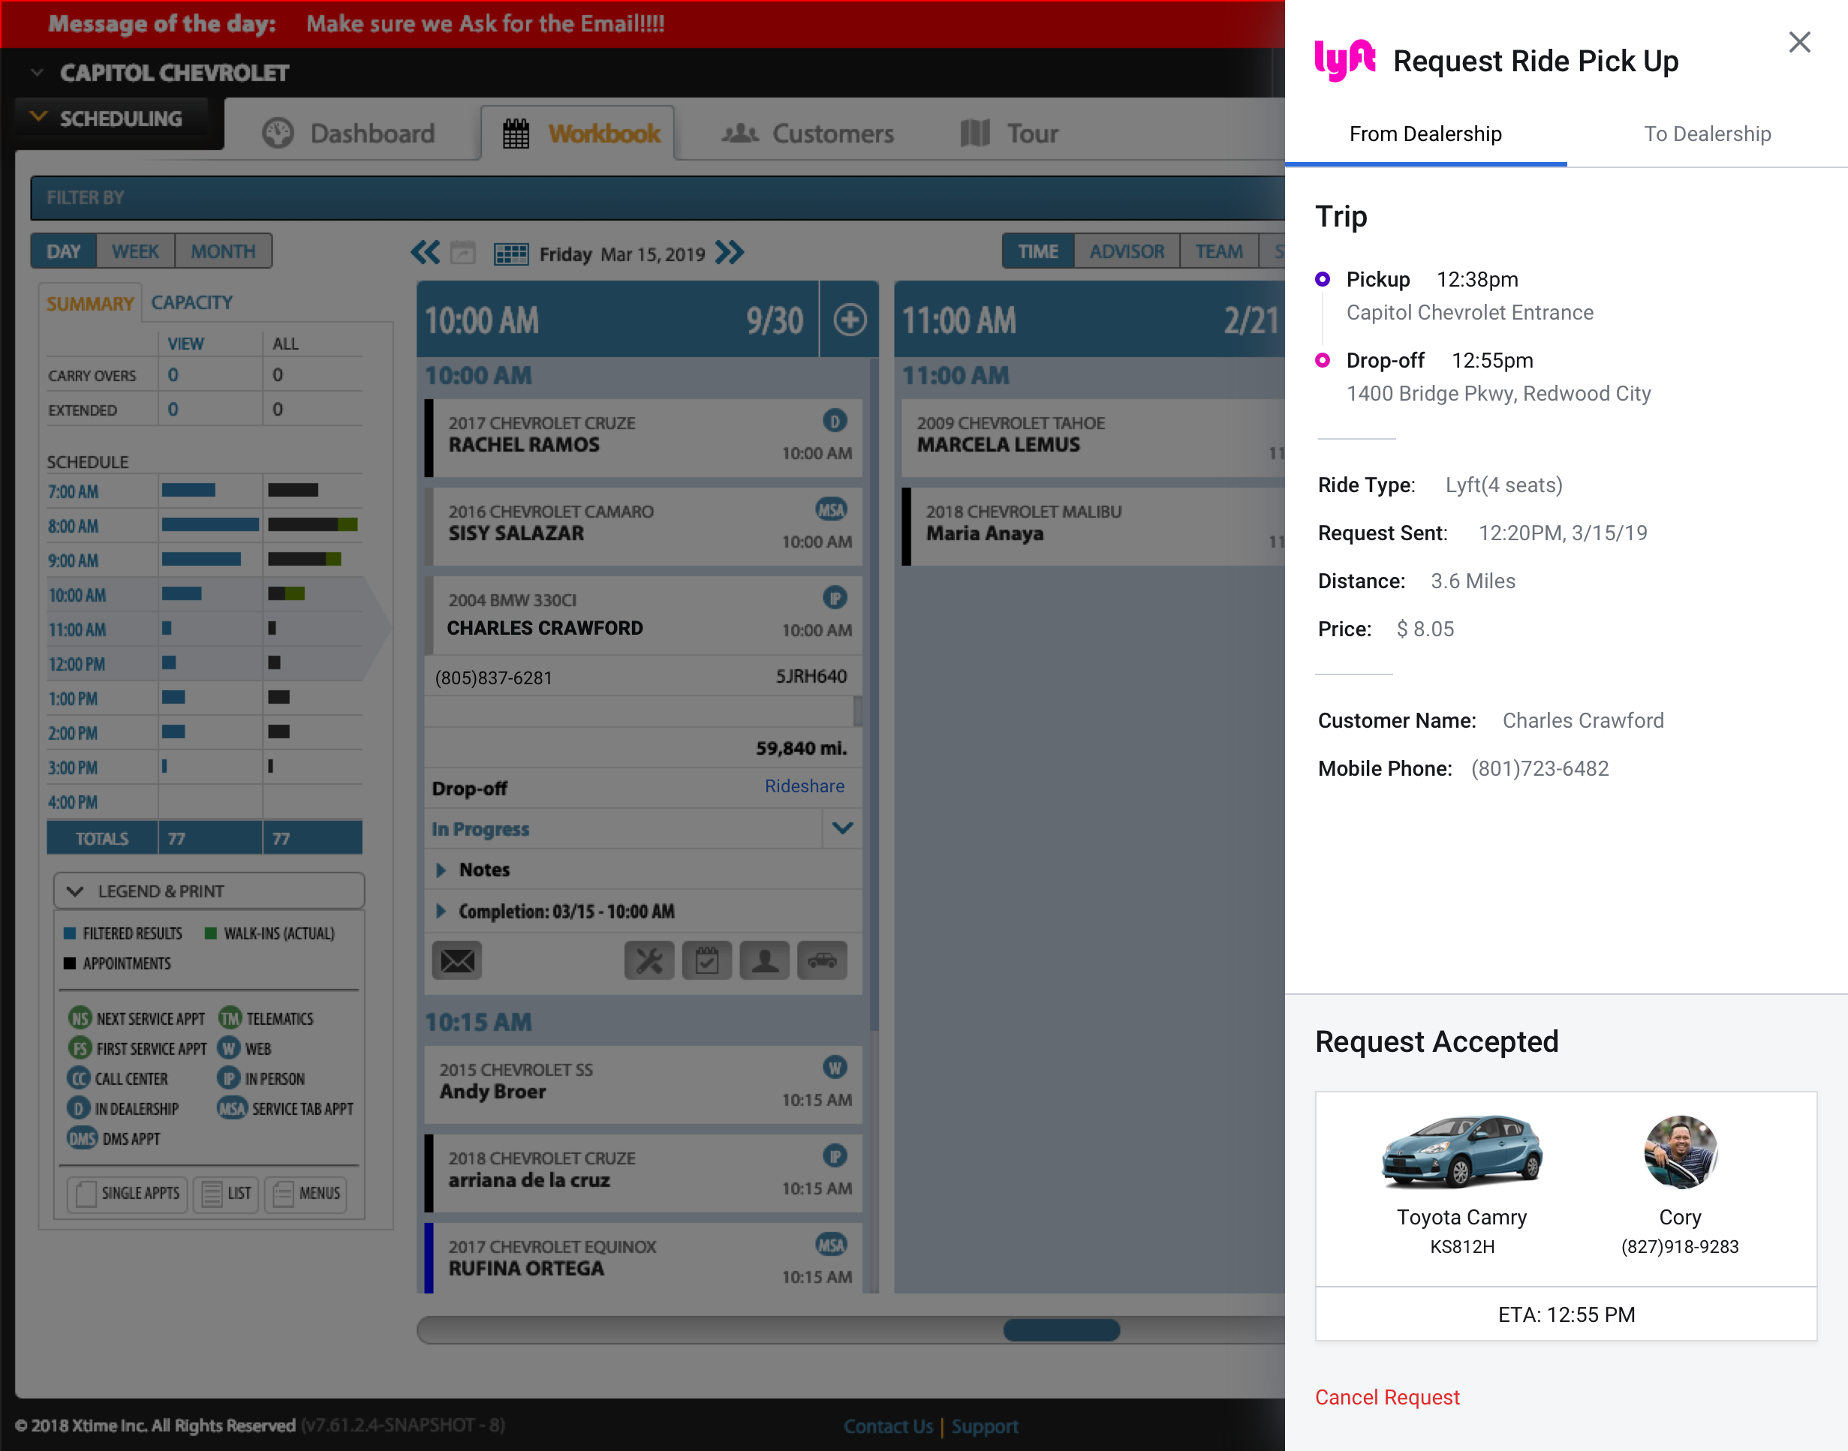Click the customer person icon
This screenshot has width=1848, height=1451.
(765, 961)
